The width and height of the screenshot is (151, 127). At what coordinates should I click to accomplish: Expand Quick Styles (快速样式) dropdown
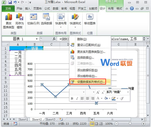pyautogui.click(x=75, y=27)
